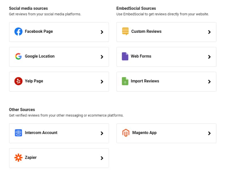226x172 pixels.
Task: Select the Magento App label
Action: click(x=144, y=133)
